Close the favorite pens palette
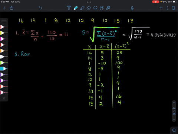Screen dimensions: 178x134 [4, 98]
